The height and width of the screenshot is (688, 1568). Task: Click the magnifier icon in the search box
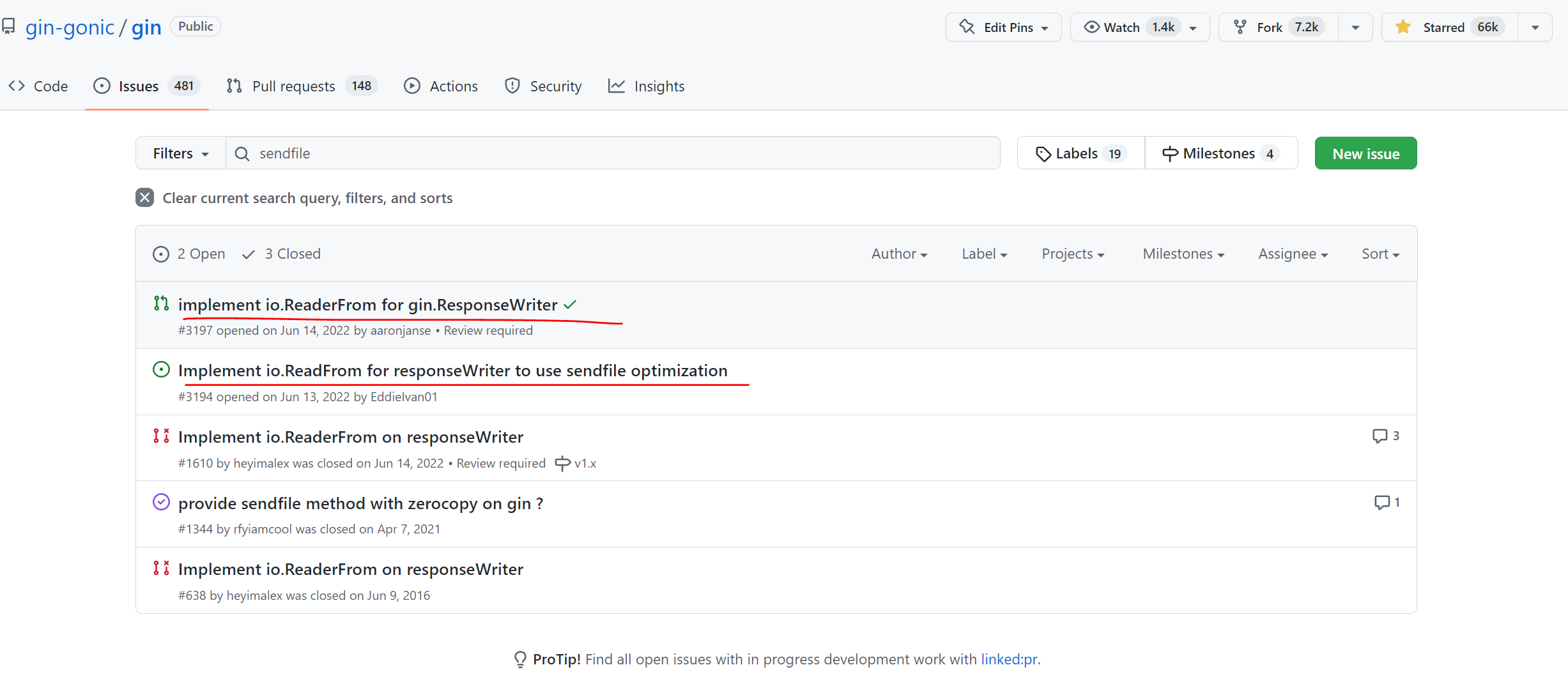coord(242,154)
